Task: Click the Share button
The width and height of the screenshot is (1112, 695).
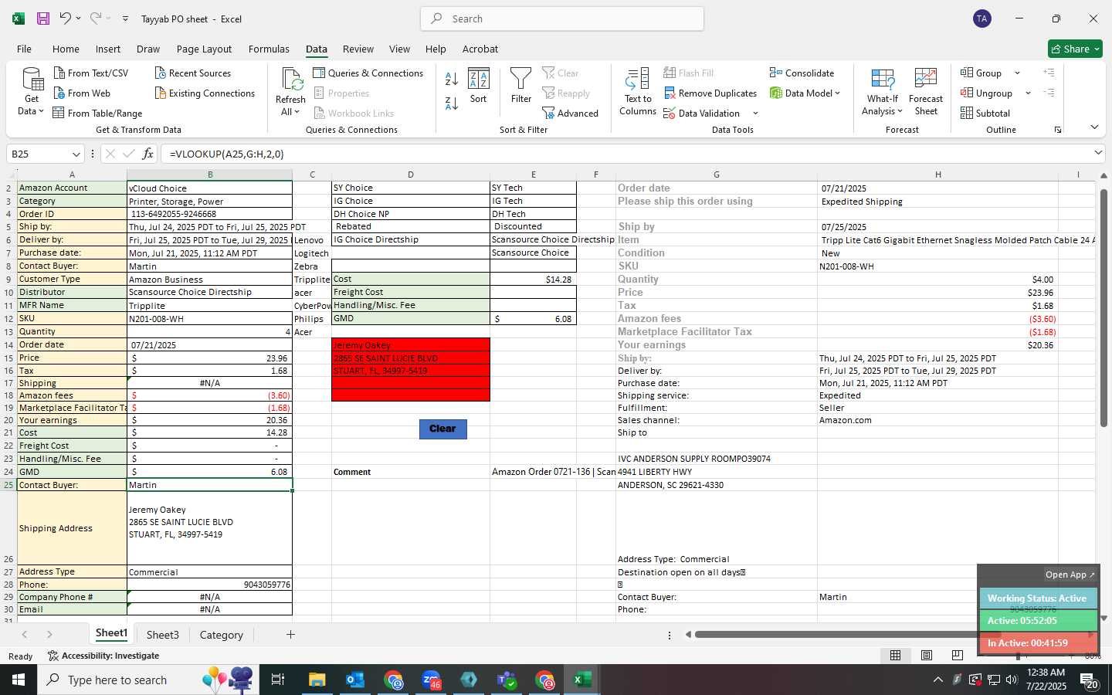Action: pos(1075,49)
